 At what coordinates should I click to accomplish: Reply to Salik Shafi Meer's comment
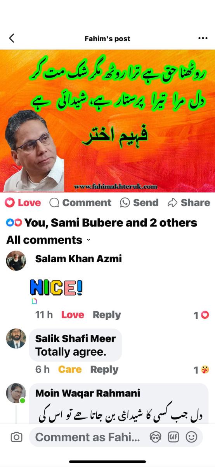tap(104, 369)
